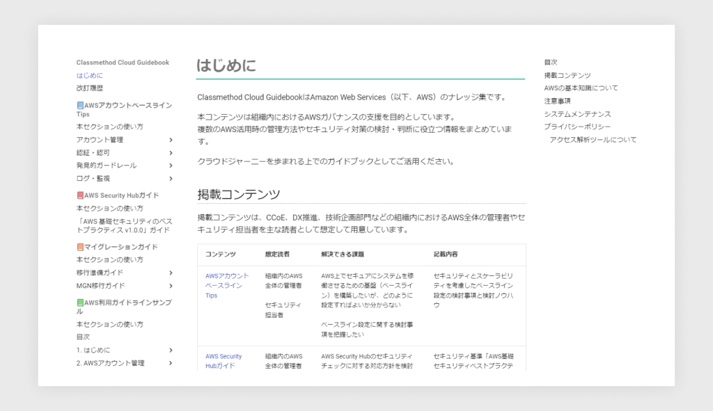Go to プライバシーポリシー in right-hand contents

click(x=577, y=127)
